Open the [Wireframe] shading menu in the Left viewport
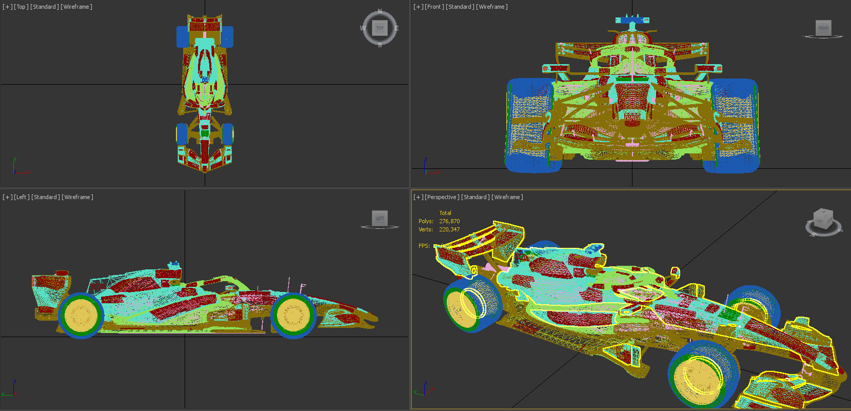This screenshot has width=851, height=411. tap(77, 197)
